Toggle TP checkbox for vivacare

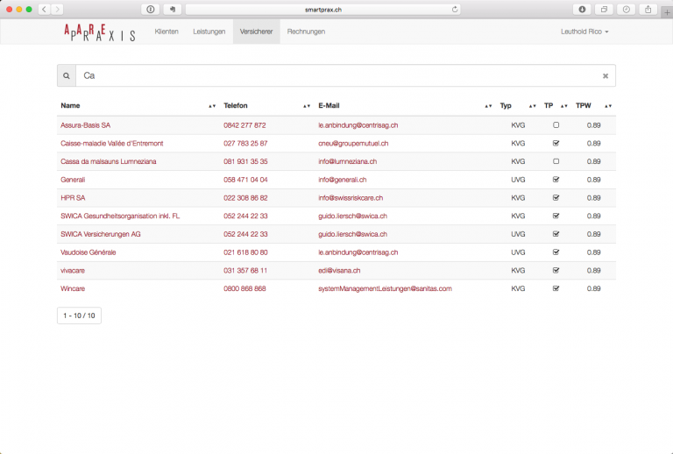pyautogui.click(x=556, y=270)
